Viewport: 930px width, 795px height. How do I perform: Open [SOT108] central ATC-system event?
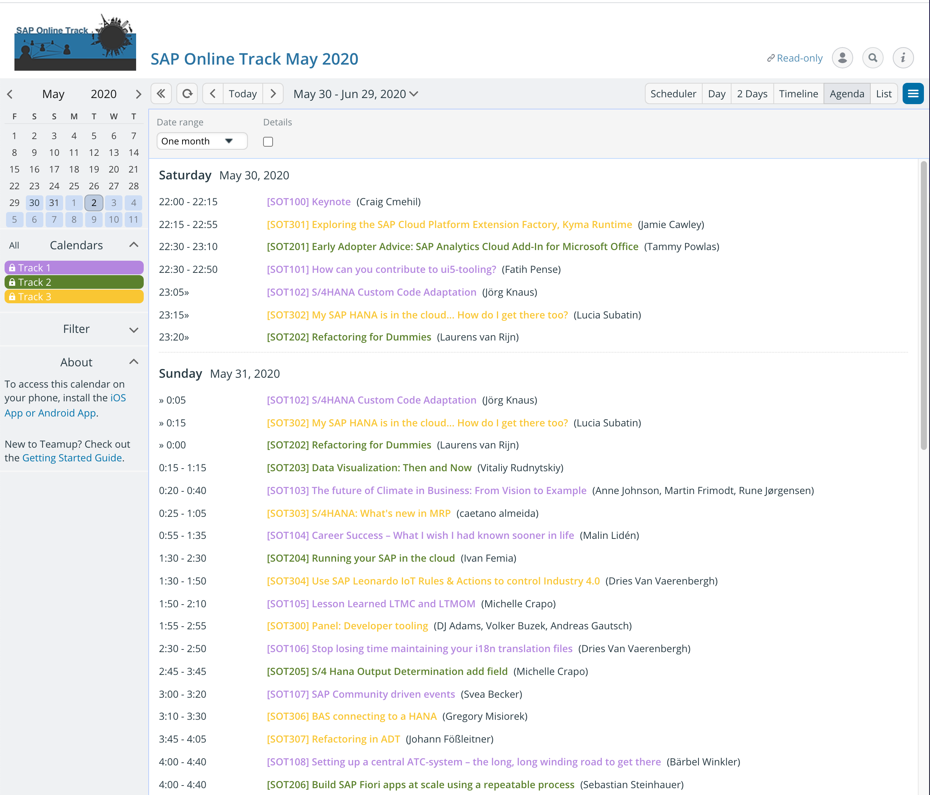(x=463, y=762)
